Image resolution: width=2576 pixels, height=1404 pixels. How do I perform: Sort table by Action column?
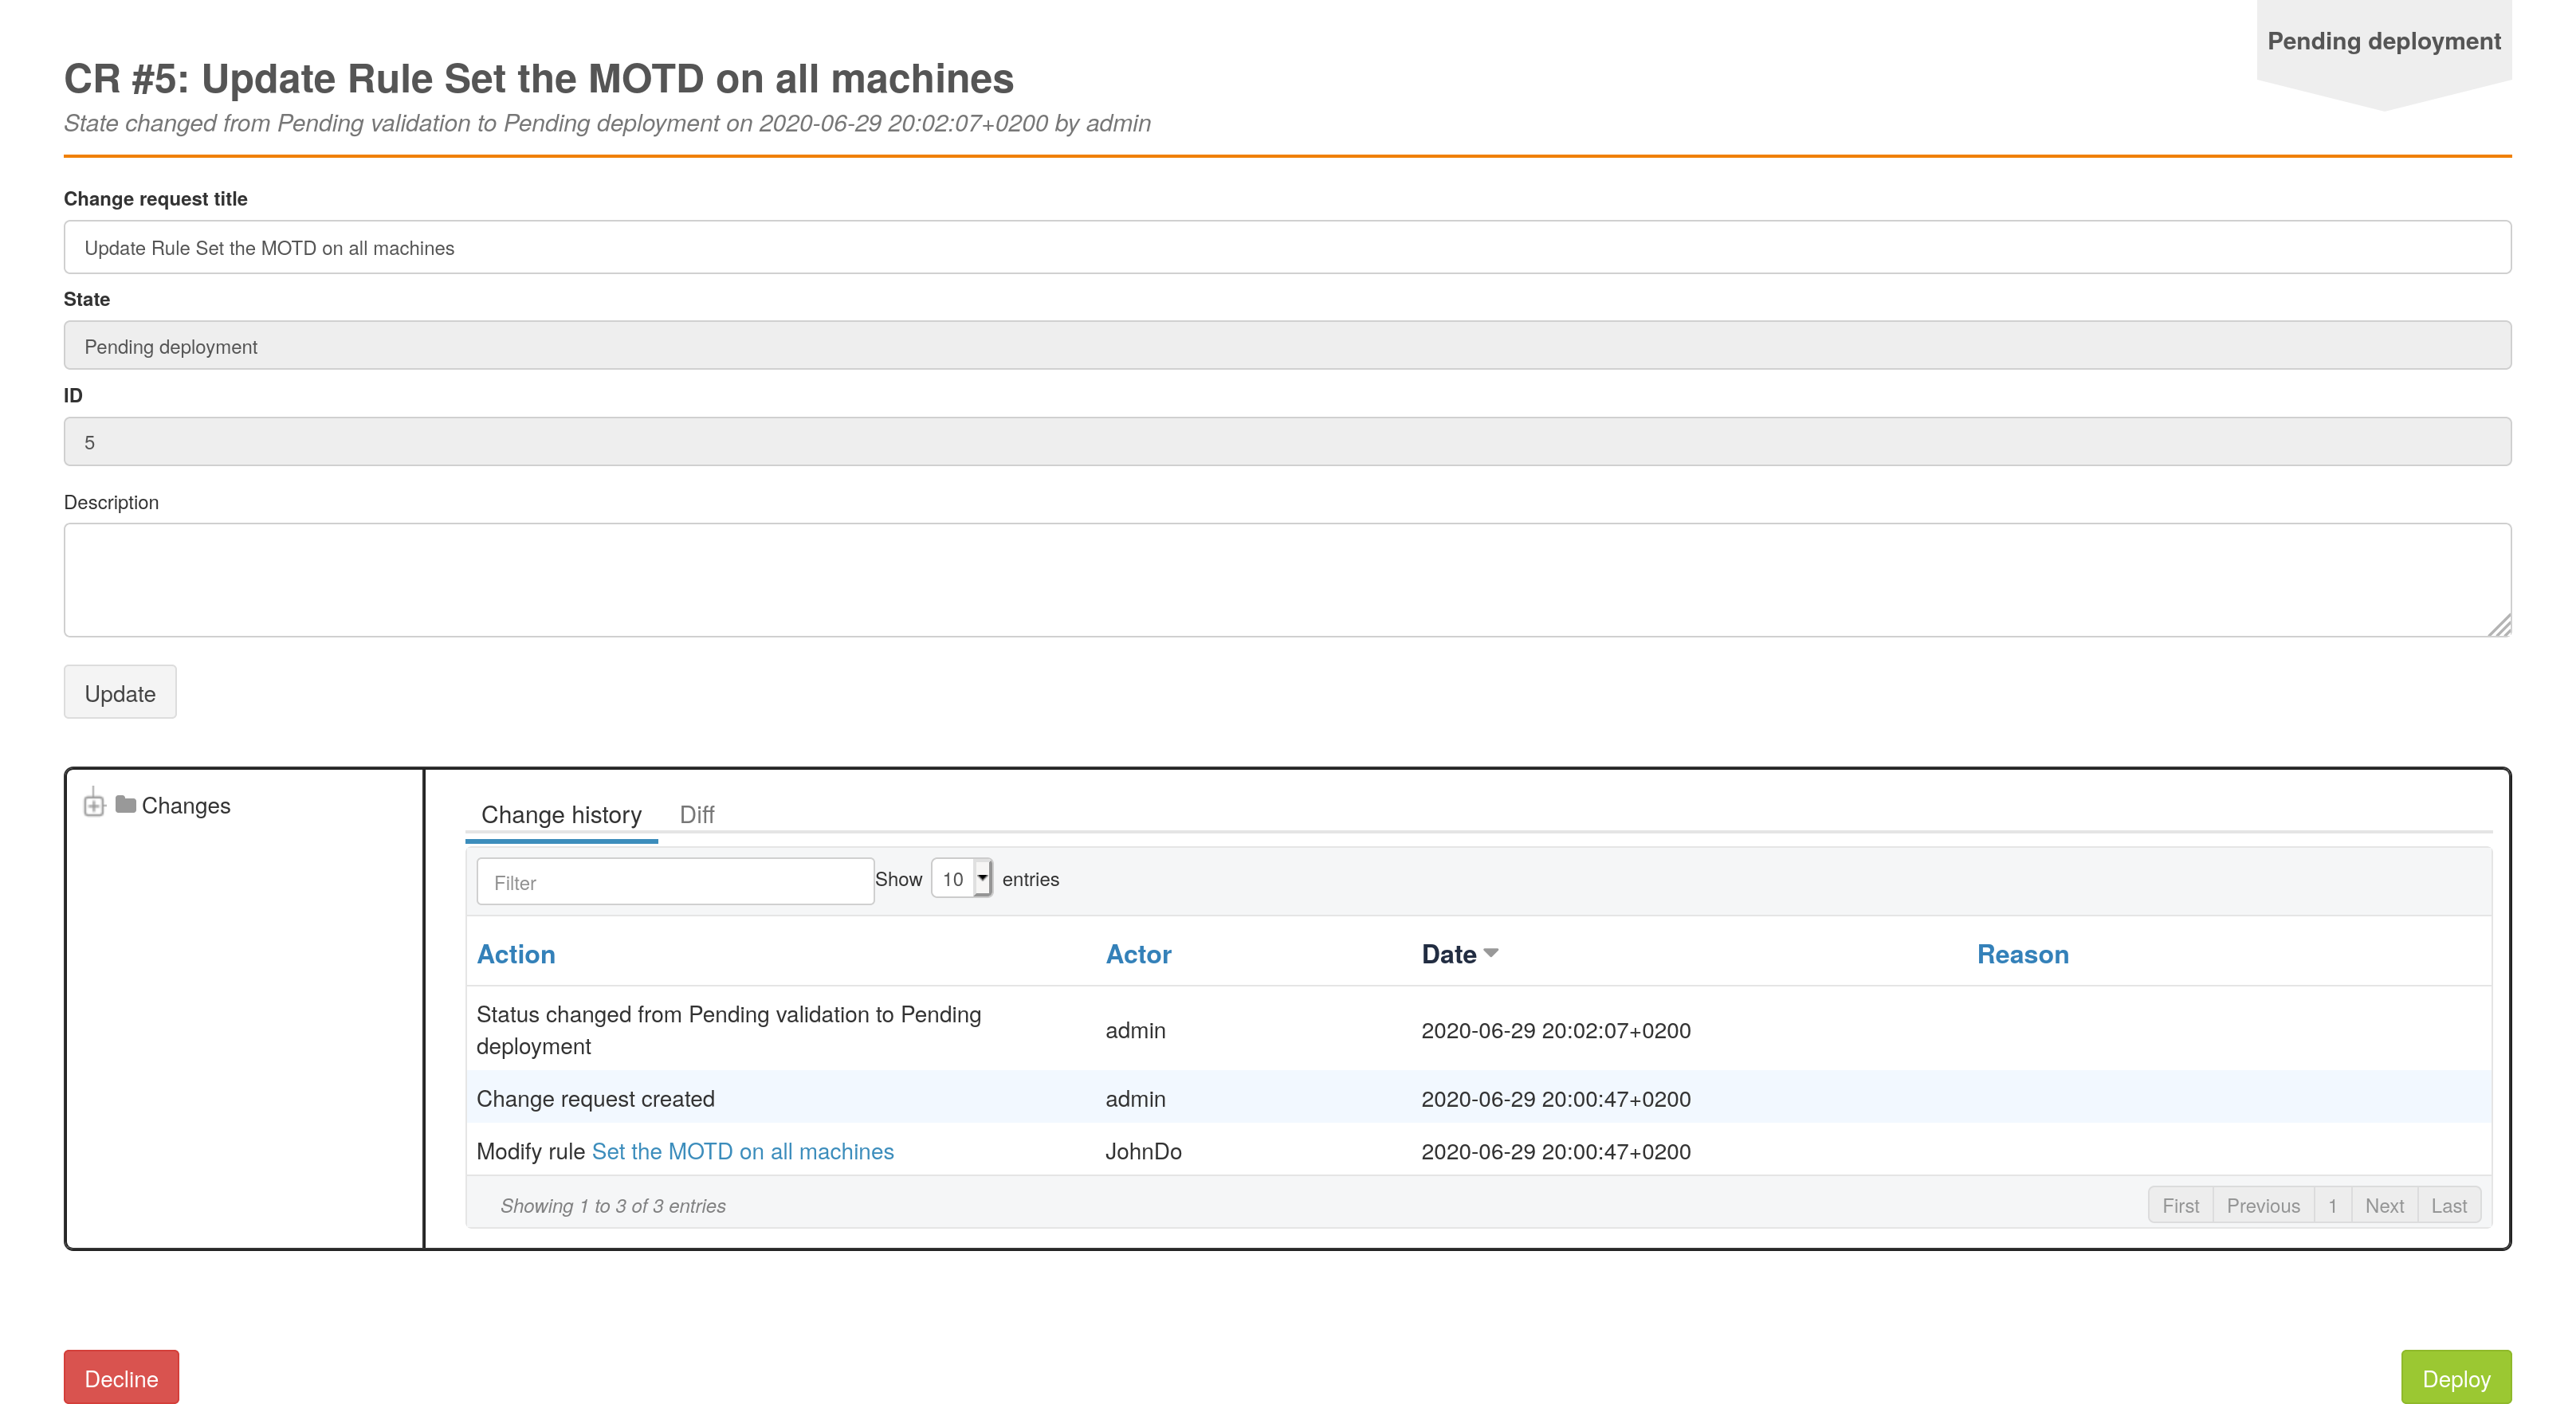tap(516, 954)
